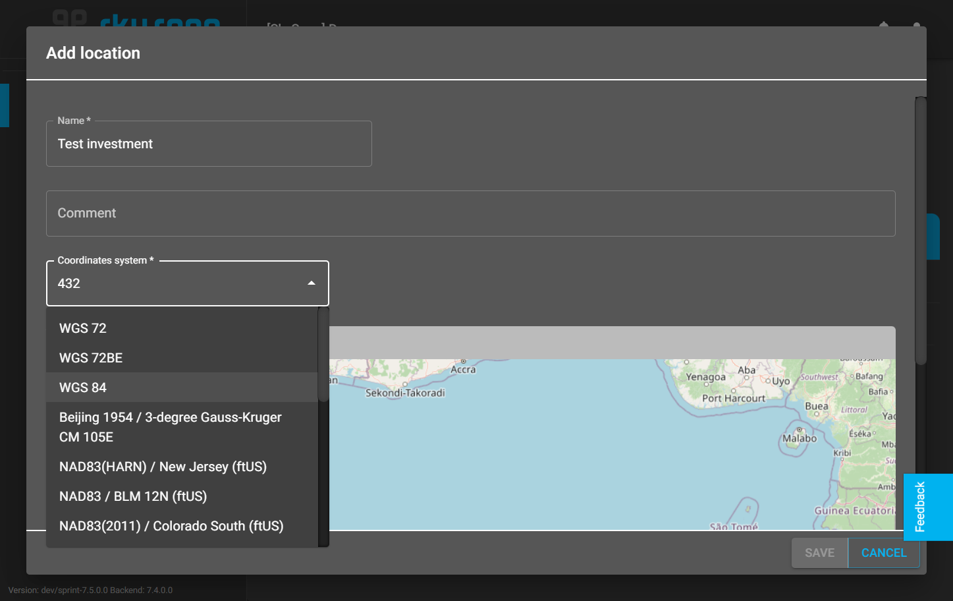The height and width of the screenshot is (601, 953).
Task: Pick NAD83(2011) / Colorado South (ftUS)
Action: click(x=182, y=526)
